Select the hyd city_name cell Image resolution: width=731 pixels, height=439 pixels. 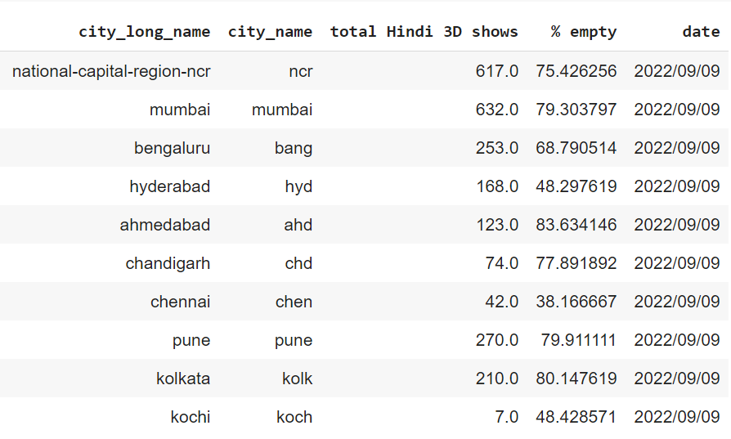click(298, 186)
